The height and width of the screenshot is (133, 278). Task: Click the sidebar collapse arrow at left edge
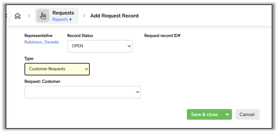pos(7,16)
